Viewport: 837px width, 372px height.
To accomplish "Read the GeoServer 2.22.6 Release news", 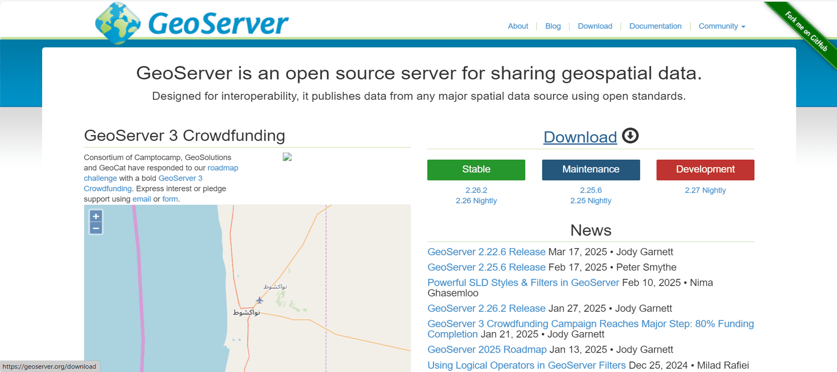I will [486, 252].
